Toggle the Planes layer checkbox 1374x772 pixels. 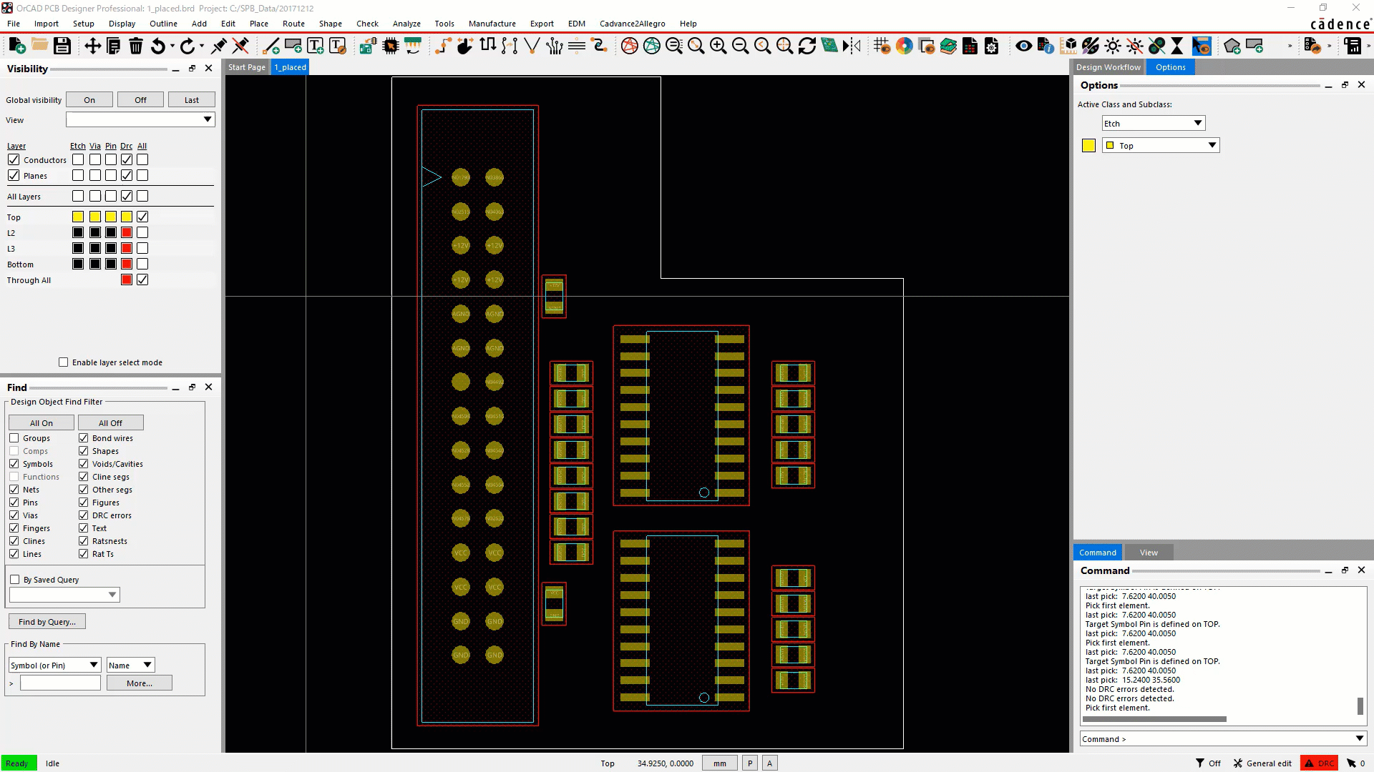coord(14,175)
